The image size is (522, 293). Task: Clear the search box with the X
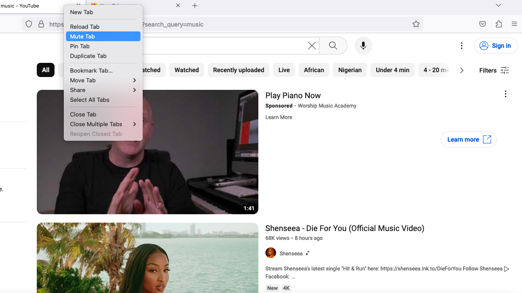(x=312, y=46)
